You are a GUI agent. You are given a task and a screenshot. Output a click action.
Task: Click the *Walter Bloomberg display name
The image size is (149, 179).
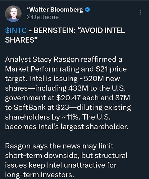(55, 10)
